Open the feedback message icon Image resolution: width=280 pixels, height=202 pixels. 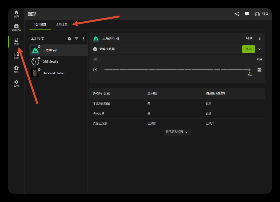[247, 14]
